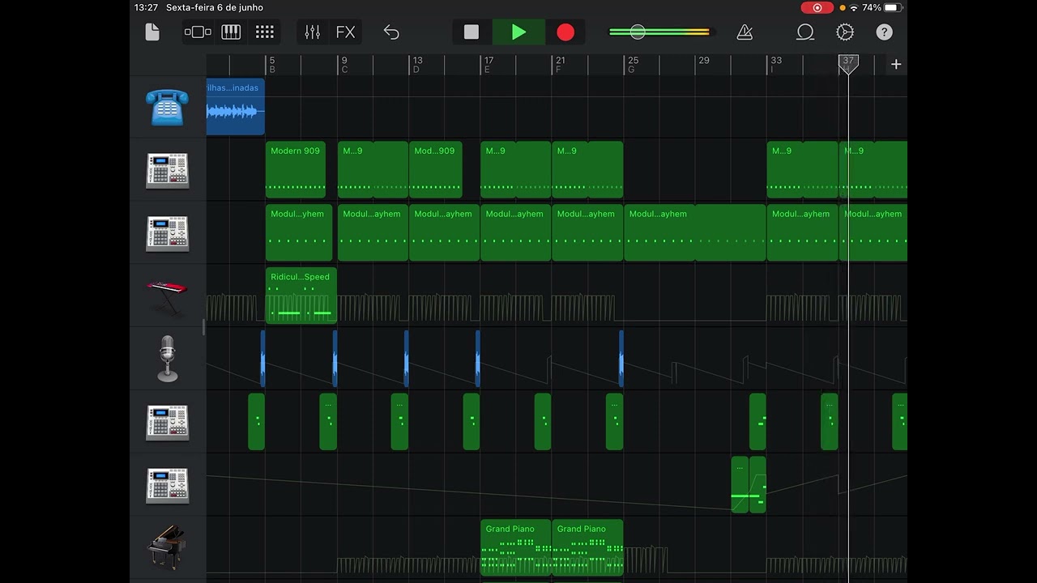This screenshot has height=583, width=1037.
Task: Start recording with the red button
Action: click(565, 32)
